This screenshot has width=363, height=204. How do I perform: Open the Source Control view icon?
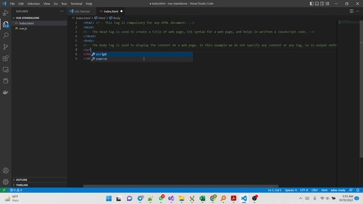6,46
